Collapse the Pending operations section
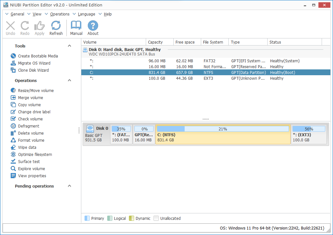 click(69, 186)
